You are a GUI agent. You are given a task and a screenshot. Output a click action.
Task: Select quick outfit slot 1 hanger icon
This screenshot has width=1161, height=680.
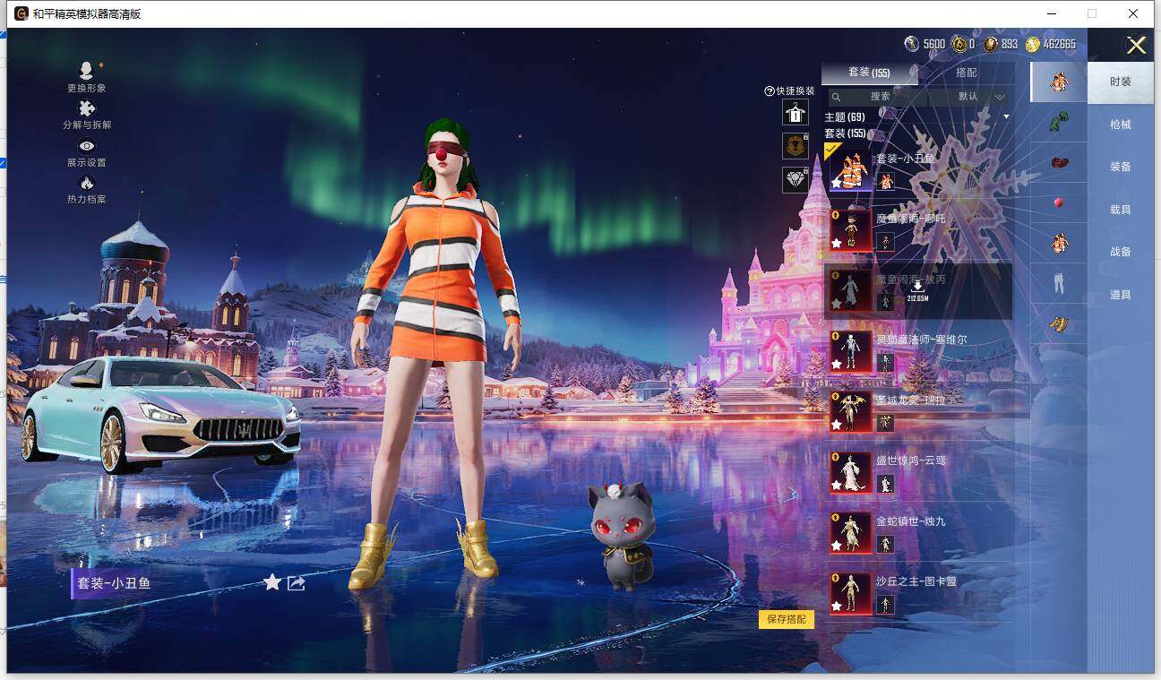795,112
